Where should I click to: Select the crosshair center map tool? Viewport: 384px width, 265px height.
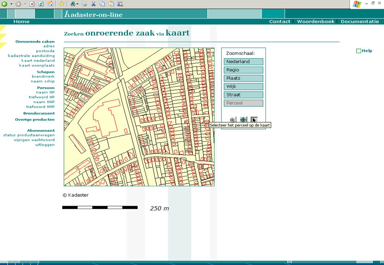(243, 120)
